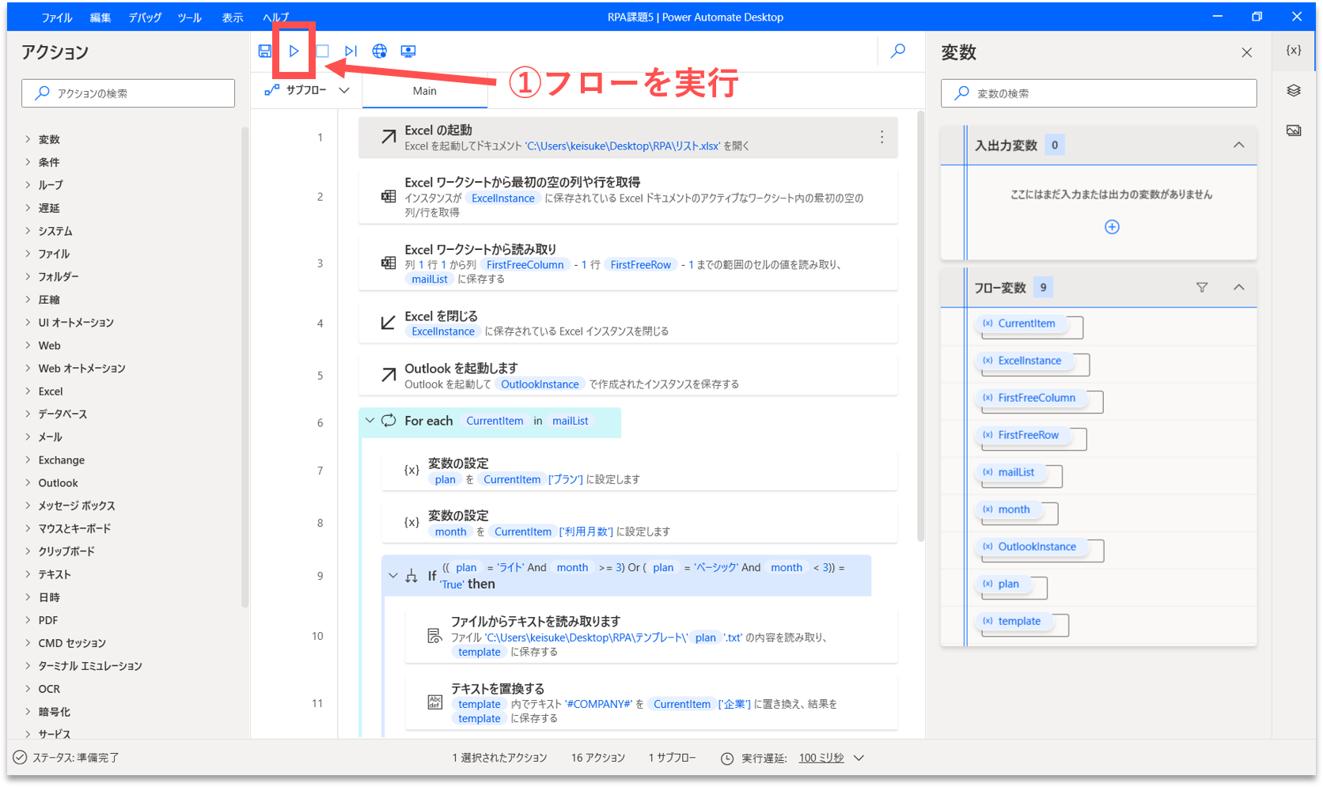Open the Web recorder globe icon
The width and height of the screenshot is (1323, 787).
coord(380,51)
